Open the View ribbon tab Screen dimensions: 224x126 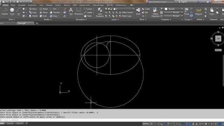41,5
